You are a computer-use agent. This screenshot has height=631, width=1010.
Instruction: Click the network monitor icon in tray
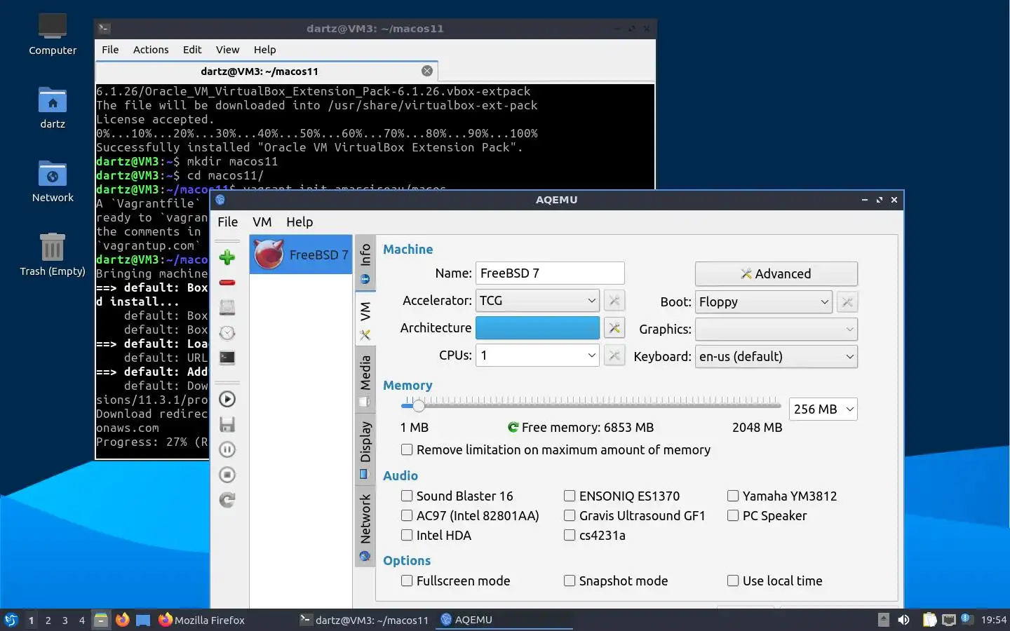click(x=948, y=620)
